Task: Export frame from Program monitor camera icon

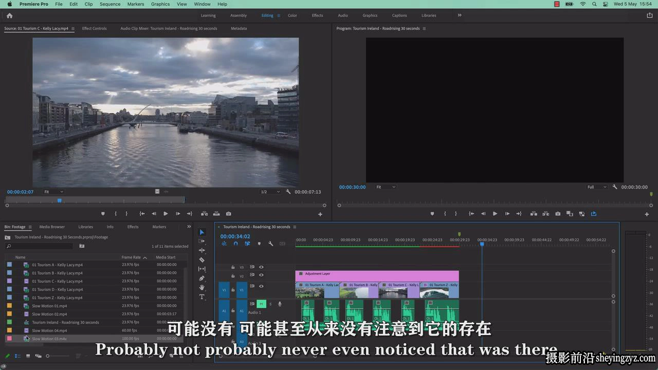Action: 558,214
